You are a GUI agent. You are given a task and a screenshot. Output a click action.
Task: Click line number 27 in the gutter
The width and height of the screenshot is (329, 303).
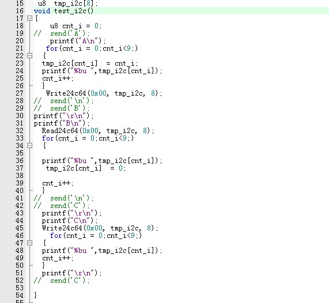point(20,93)
